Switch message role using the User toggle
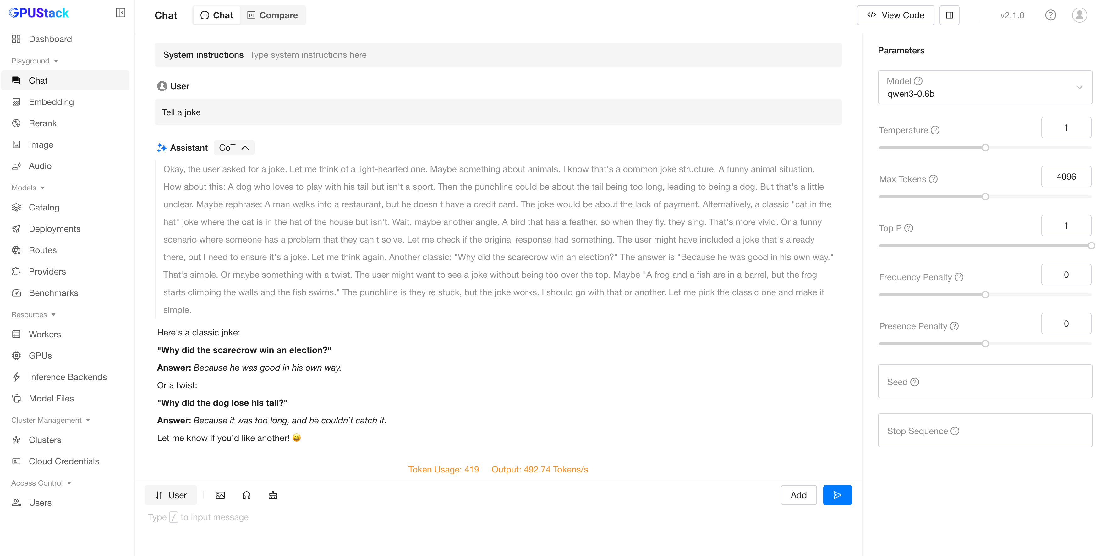Viewport: 1101px width, 556px height. tap(171, 495)
